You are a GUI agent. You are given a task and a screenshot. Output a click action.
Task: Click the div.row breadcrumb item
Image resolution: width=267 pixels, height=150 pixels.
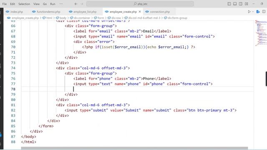point(116,18)
